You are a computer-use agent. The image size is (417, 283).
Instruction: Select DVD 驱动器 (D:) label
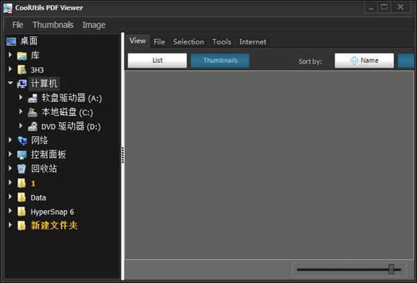(x=71, y=126)
